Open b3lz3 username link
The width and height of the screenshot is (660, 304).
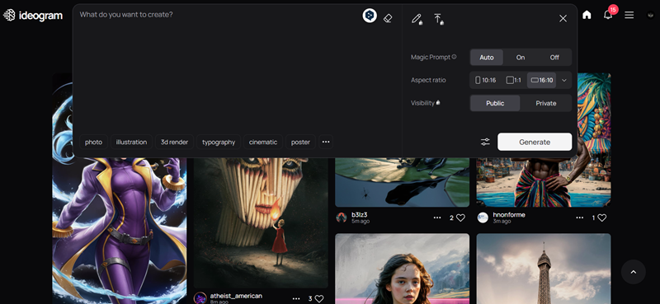tap(360, 214)
